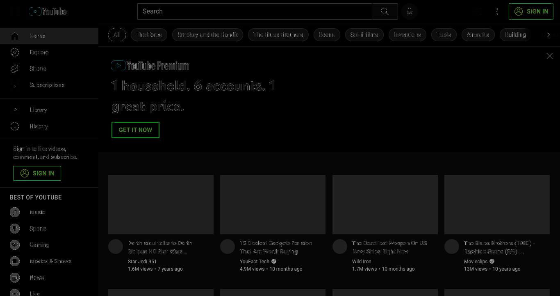Select the Tools filter chip

coord(444,35)
